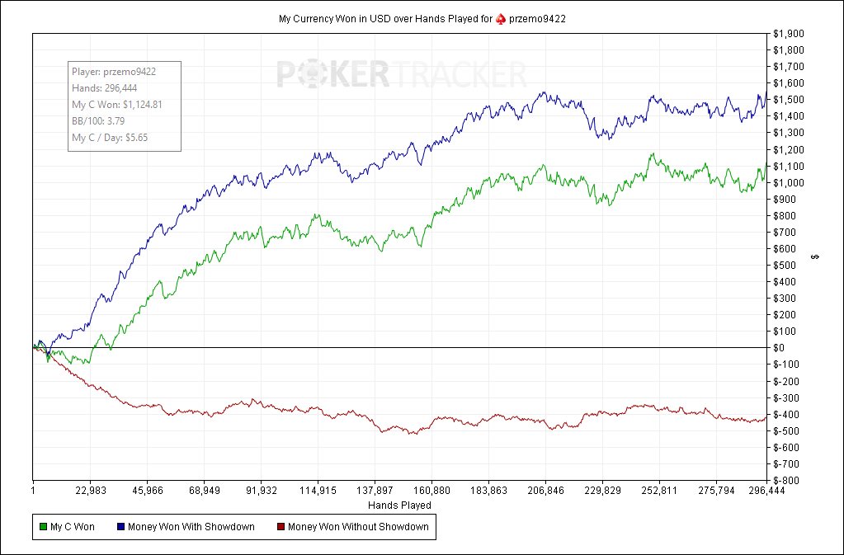
Task: Select the 'My C Won' legend label
Action: [72, 527]
